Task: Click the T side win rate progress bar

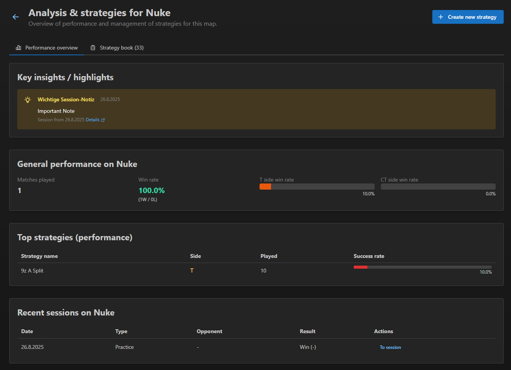Action: (x=317, y=186)
